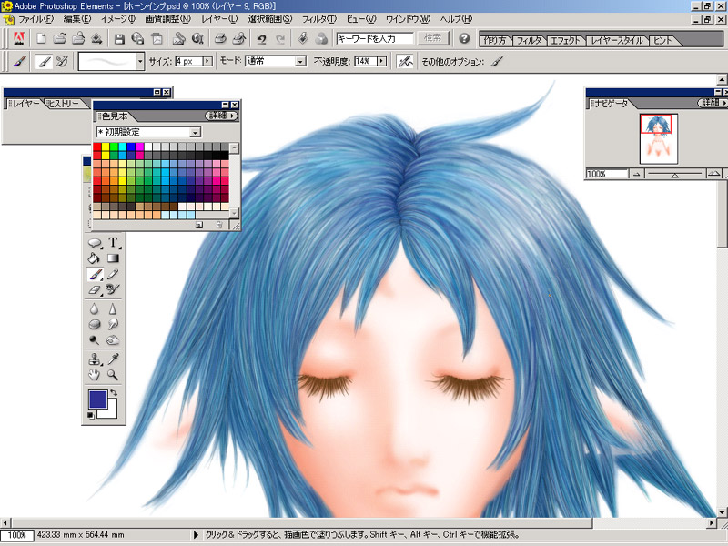Viewport: 728px width, 546px height.
Task: Click the Navigator zoom in button
Action: tap(714, 174)
